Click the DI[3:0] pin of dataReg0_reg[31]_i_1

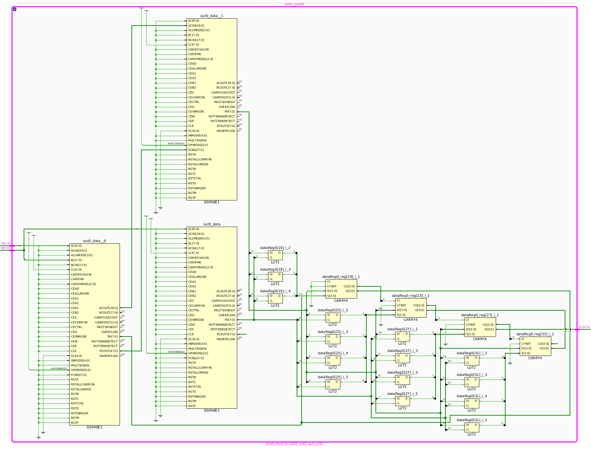coord(526,348)
